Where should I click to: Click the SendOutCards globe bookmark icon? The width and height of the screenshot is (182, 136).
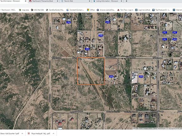click(x=47, y=10)
